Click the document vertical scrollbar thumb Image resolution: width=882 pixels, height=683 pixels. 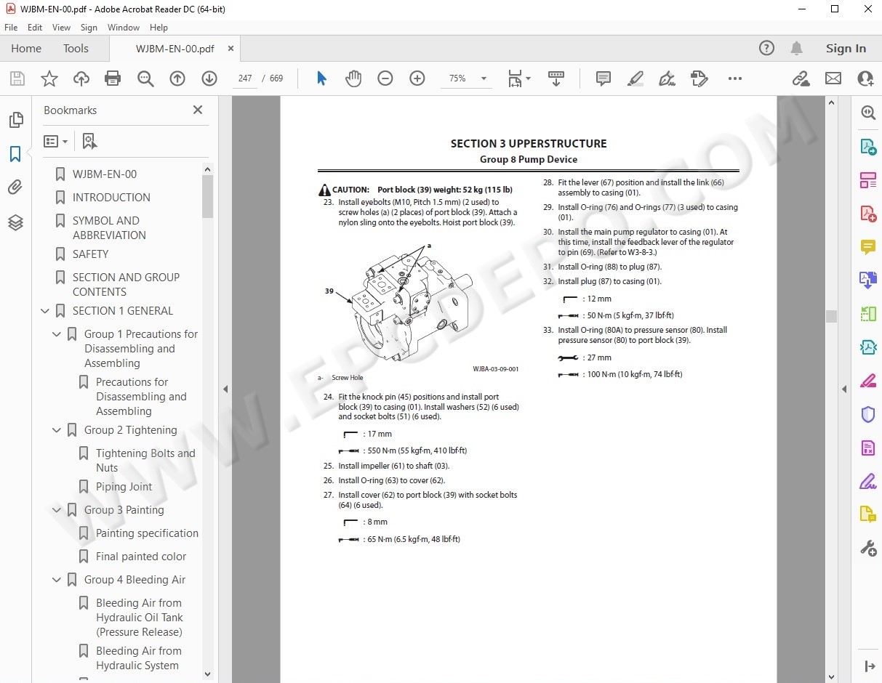tap(831, 316)
